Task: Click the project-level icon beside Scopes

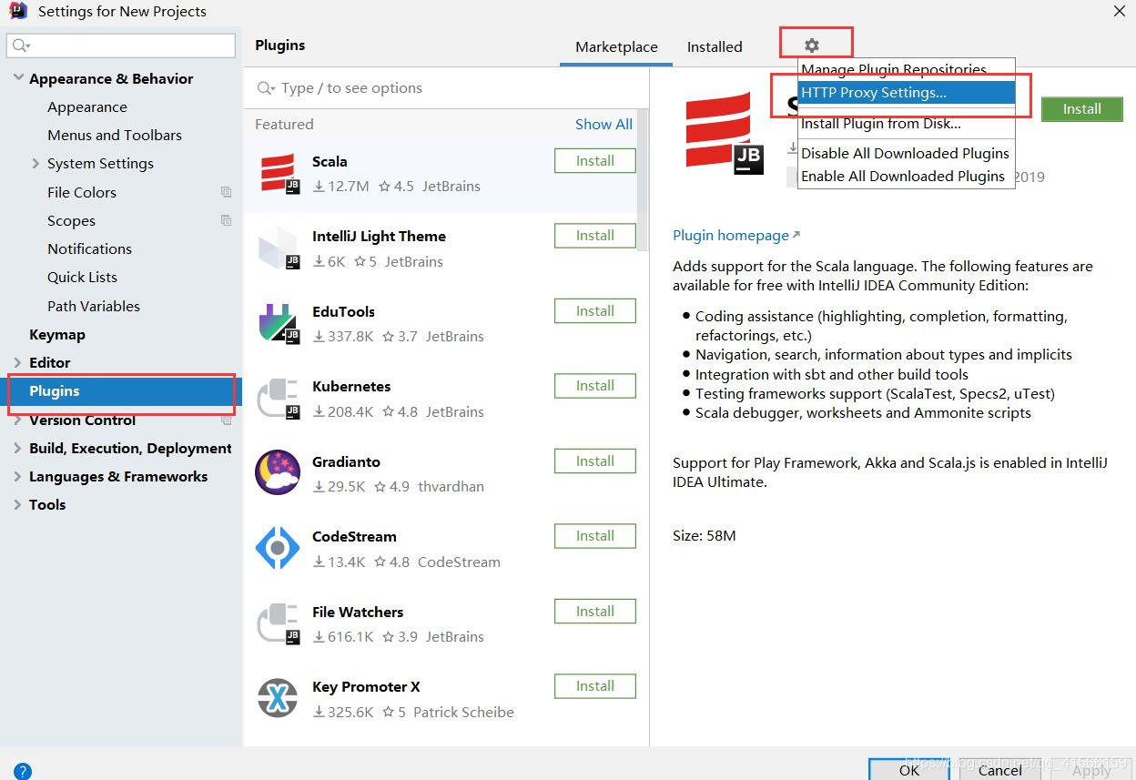Action: [x=227, y=220]
